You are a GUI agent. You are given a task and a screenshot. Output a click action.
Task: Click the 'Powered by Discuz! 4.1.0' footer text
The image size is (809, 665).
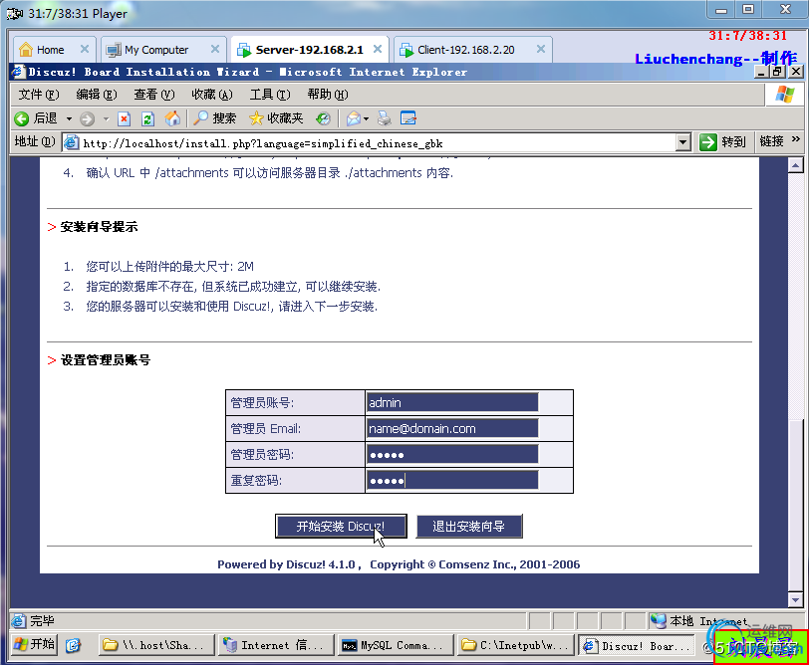click(x=286, y=564)
